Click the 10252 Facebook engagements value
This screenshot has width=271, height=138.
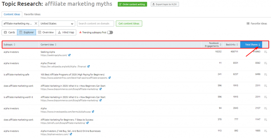click(x=218, y=52)
